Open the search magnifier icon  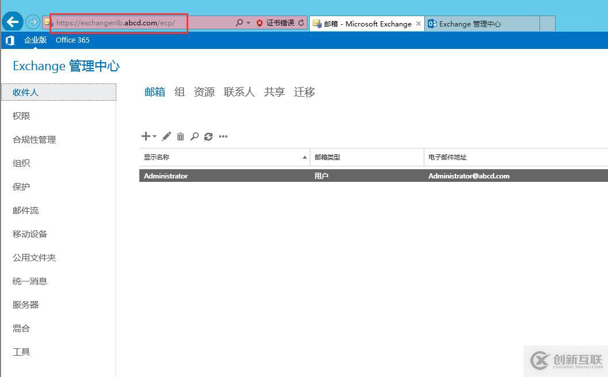click(195, 136)
